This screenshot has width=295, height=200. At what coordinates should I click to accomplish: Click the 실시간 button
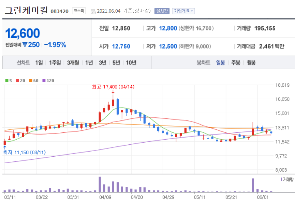[162, 11]
